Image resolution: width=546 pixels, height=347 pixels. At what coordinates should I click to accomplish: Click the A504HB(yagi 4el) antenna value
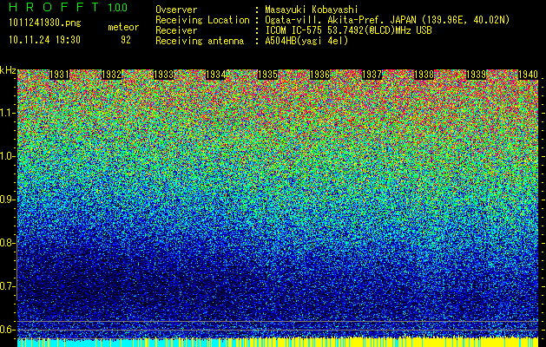pyautogui.click(x=306, y=41)
